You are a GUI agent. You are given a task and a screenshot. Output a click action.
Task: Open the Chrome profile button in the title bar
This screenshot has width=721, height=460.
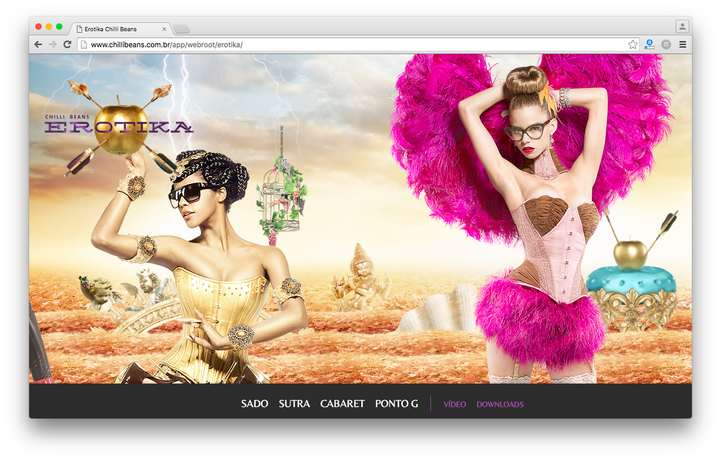coord(683,27)
